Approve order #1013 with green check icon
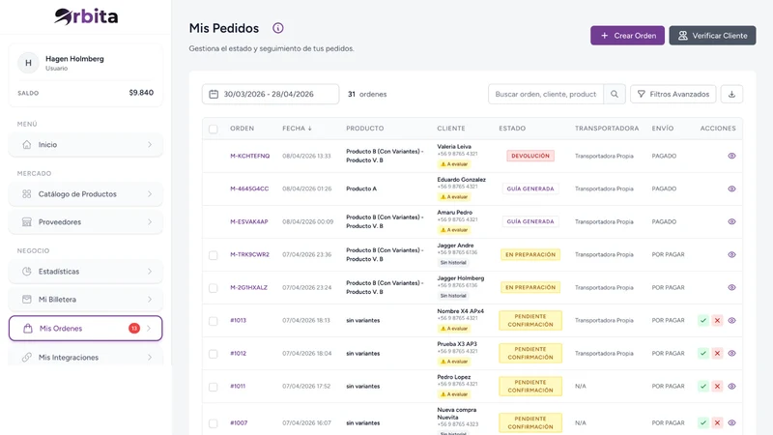773x435 pixels. point(703,321)
